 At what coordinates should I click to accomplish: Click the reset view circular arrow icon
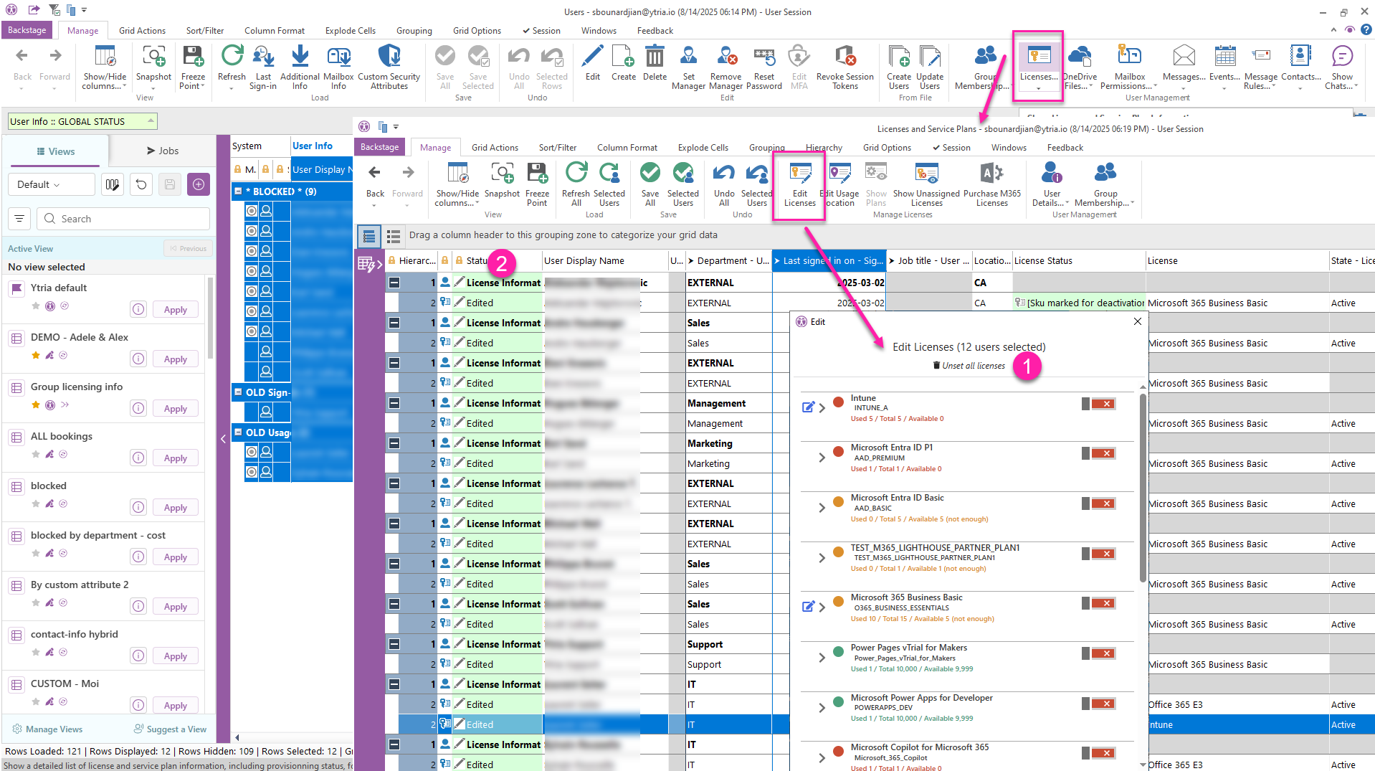141,184
